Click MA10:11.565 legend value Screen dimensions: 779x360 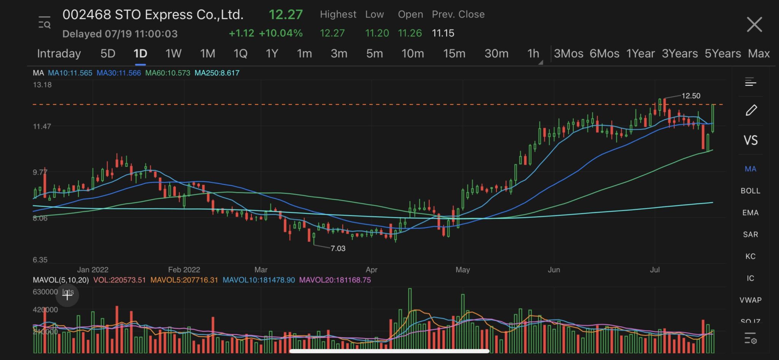70,73
